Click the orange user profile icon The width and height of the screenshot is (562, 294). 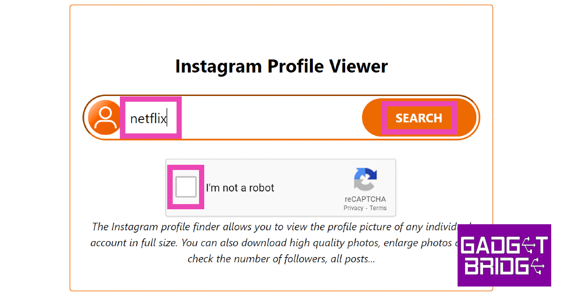(105, 118)
